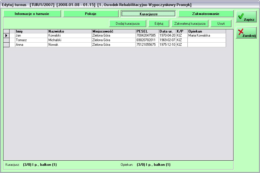Viewport: 260px width, 173px height.
Task: Switch to the Pokoje tab
Action: (91, 14)
